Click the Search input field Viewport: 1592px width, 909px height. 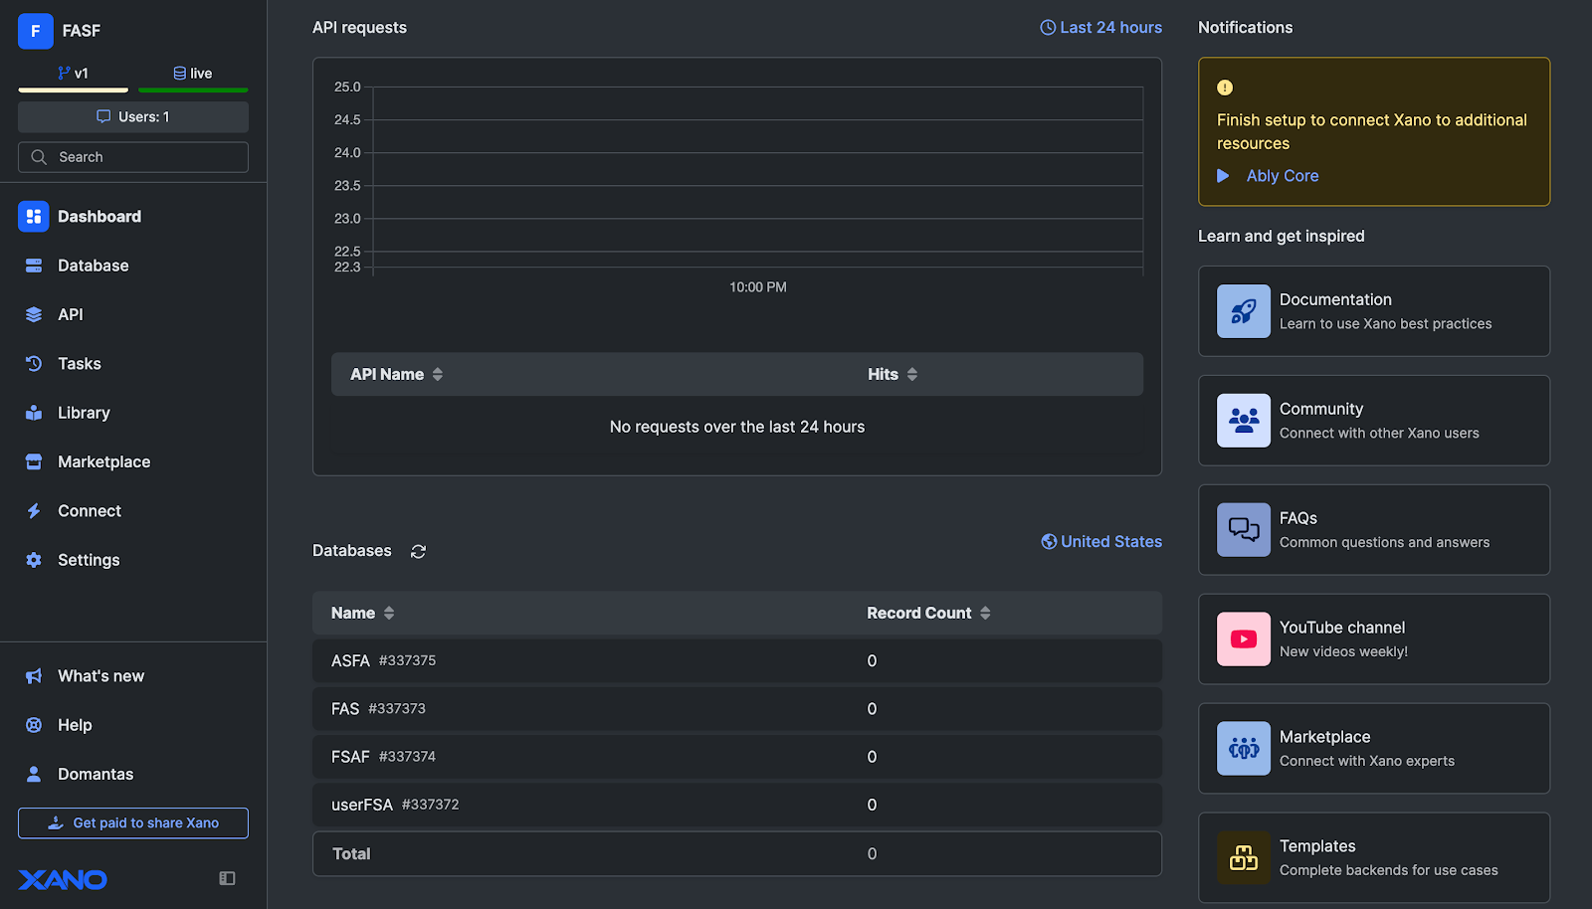(x=133, y=157)
